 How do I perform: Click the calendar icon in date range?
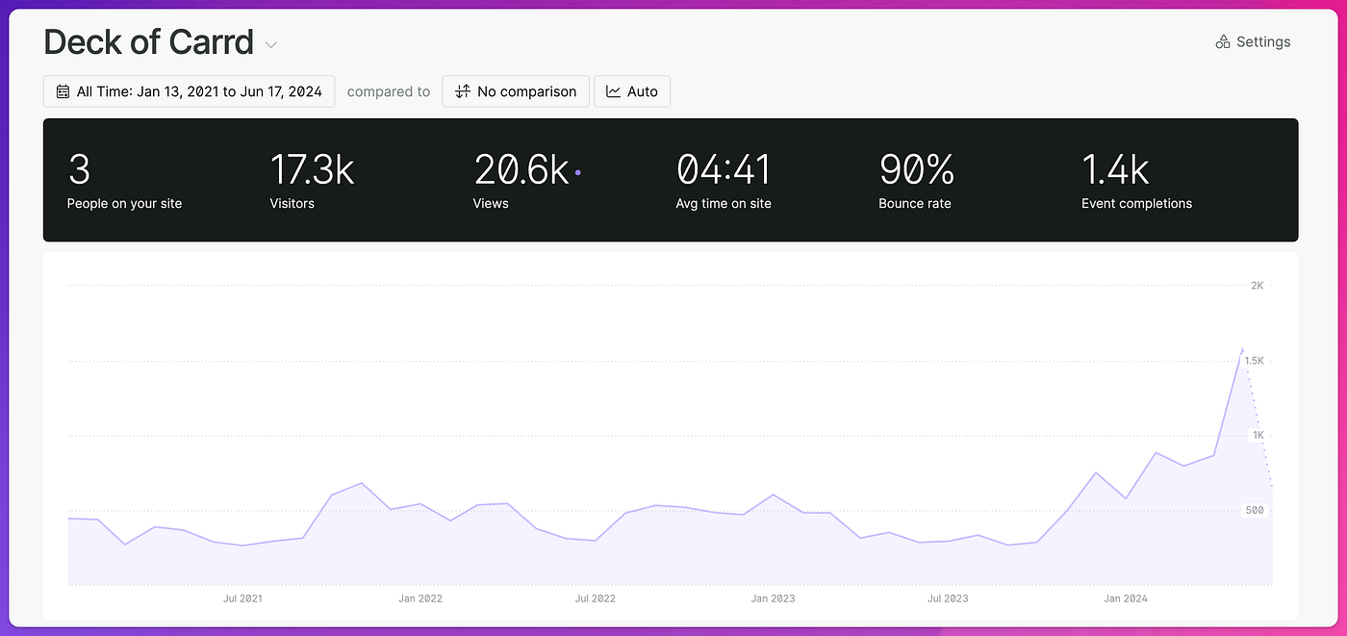63,91
